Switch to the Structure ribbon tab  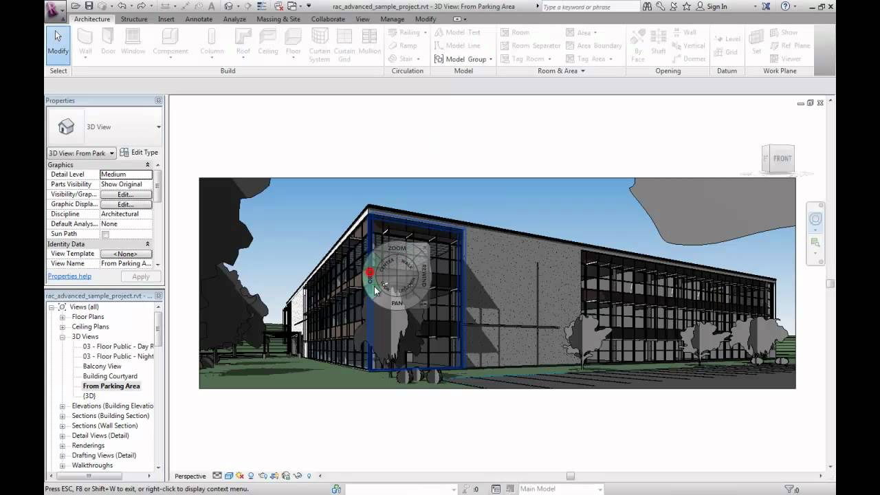point(134,19)
